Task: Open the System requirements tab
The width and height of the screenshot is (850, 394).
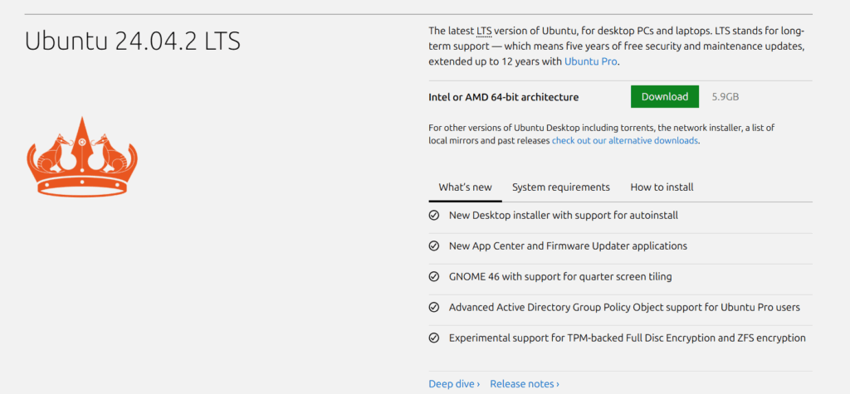Action: (560, 187)
